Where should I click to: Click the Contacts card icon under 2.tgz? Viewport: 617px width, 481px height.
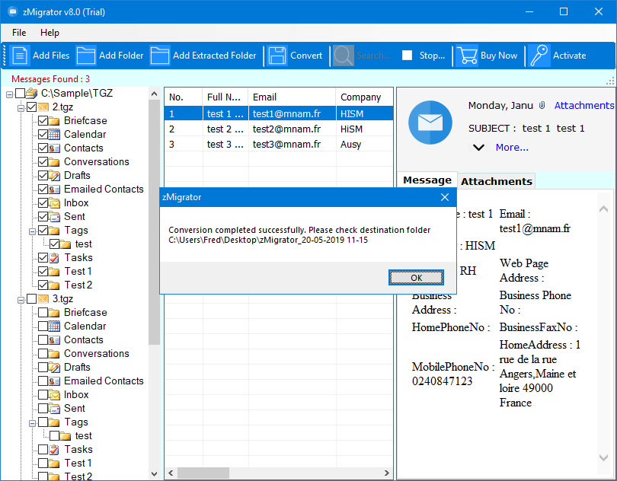pyautogui.click(x=54, y=148)
